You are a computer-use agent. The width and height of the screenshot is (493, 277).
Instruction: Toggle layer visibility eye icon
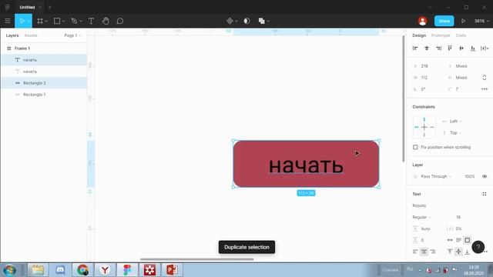click(485, 176)
